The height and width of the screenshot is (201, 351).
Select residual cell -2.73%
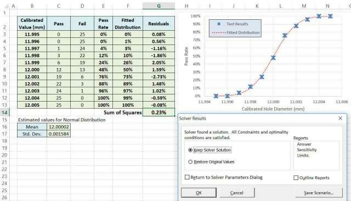click(158, 77)
